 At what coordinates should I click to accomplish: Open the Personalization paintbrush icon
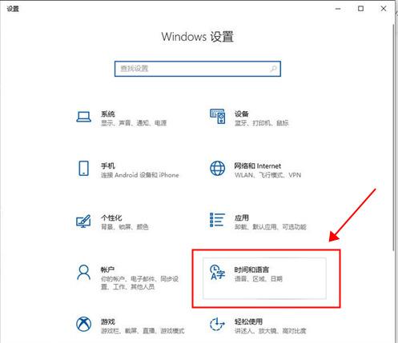tap(83, 221)
